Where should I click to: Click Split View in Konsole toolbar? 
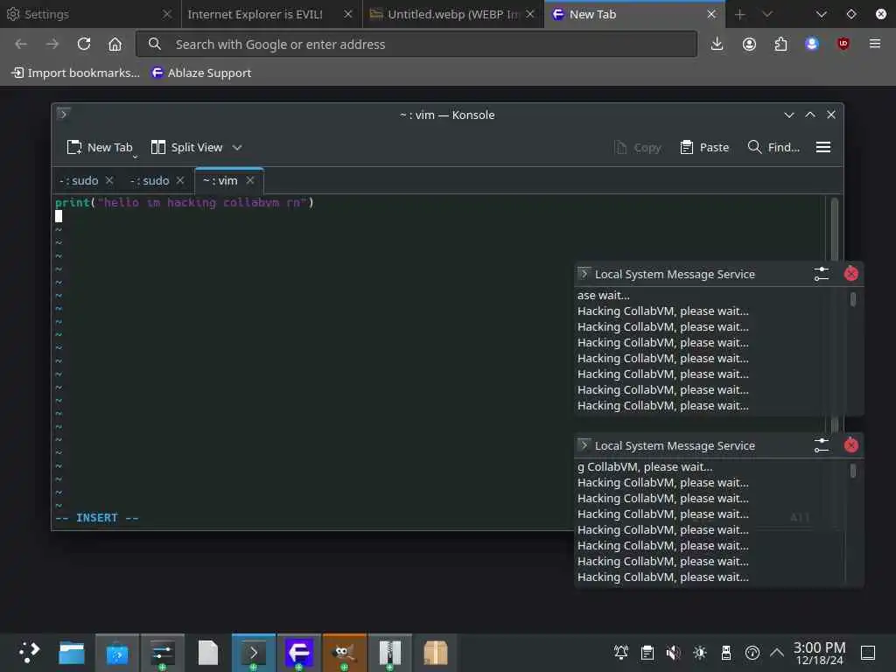coord(187,147)
